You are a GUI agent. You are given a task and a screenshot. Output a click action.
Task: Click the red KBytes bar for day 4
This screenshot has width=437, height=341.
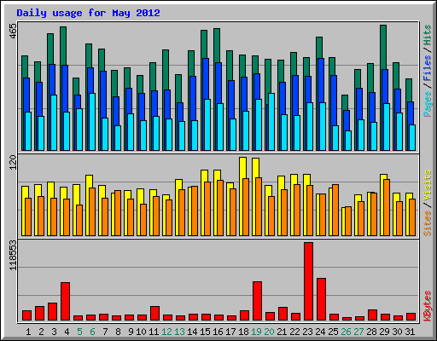point(65,301)
